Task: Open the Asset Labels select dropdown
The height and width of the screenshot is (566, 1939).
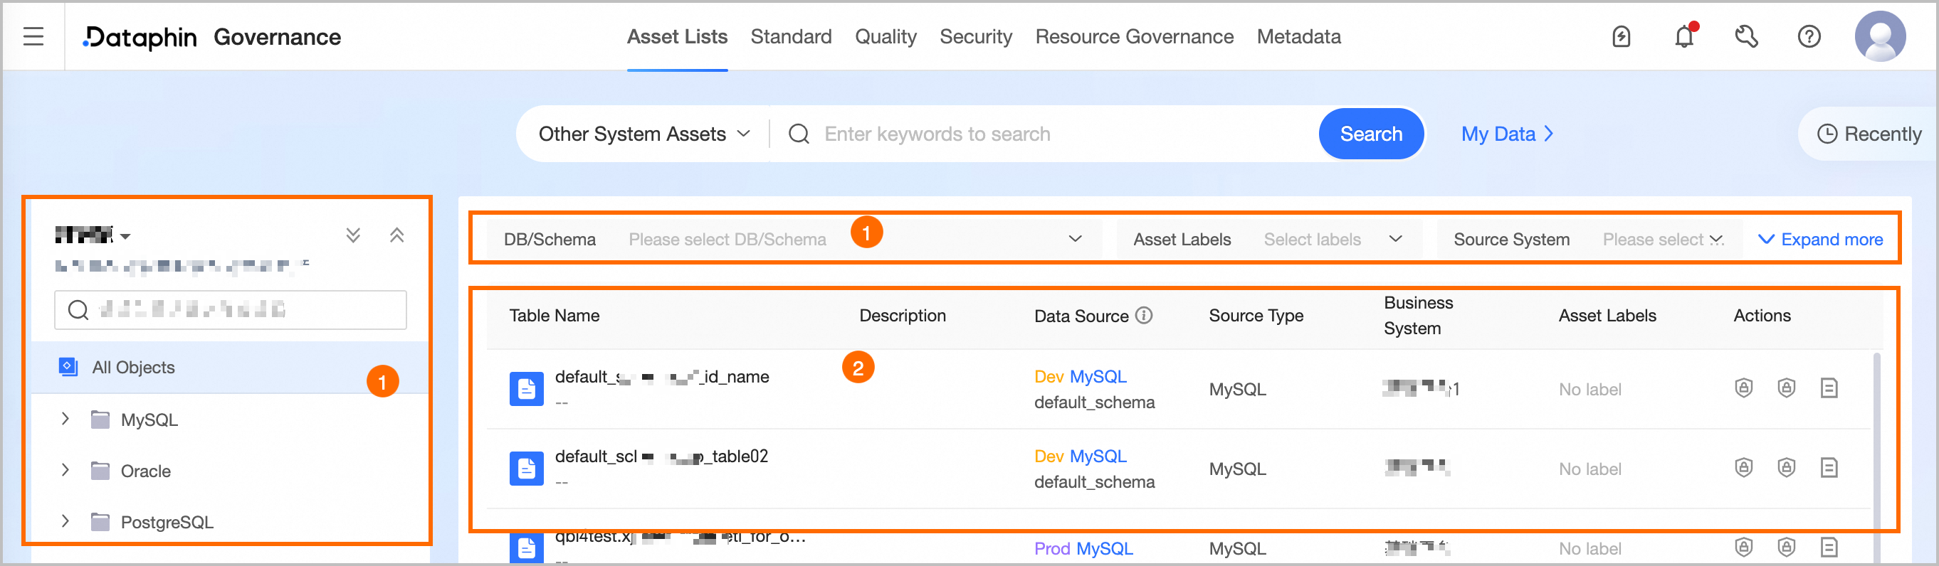Action: coord(1268,239)
